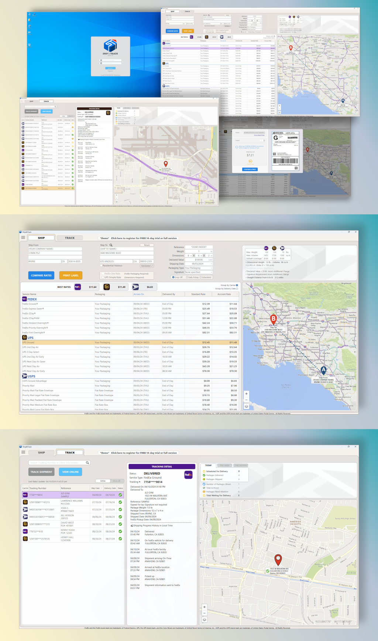Switch to the THIS WEEK tab
The height and width of the screenshot is (641, 378).
coord(224,466)
